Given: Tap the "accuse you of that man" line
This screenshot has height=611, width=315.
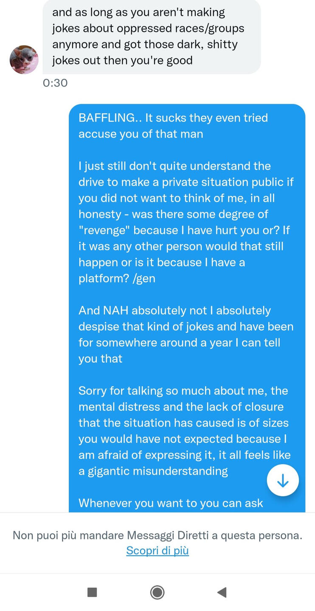Looking at the screenshot, I should (x=141, y=134).
